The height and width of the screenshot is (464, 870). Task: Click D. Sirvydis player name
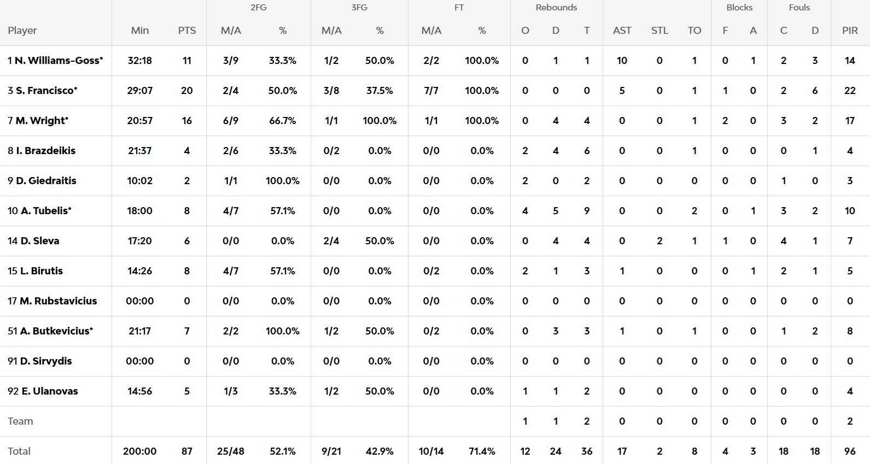(45, 361)
